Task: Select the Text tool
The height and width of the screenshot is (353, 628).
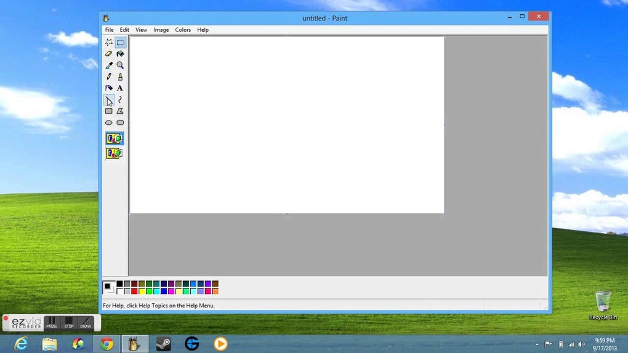Action: pos(120,88)
